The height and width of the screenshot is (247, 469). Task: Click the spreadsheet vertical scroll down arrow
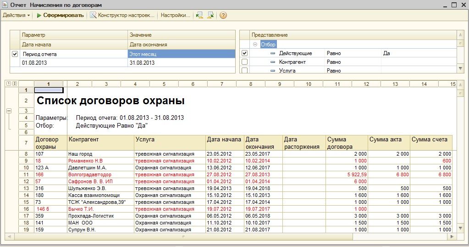tap(461, 229)
